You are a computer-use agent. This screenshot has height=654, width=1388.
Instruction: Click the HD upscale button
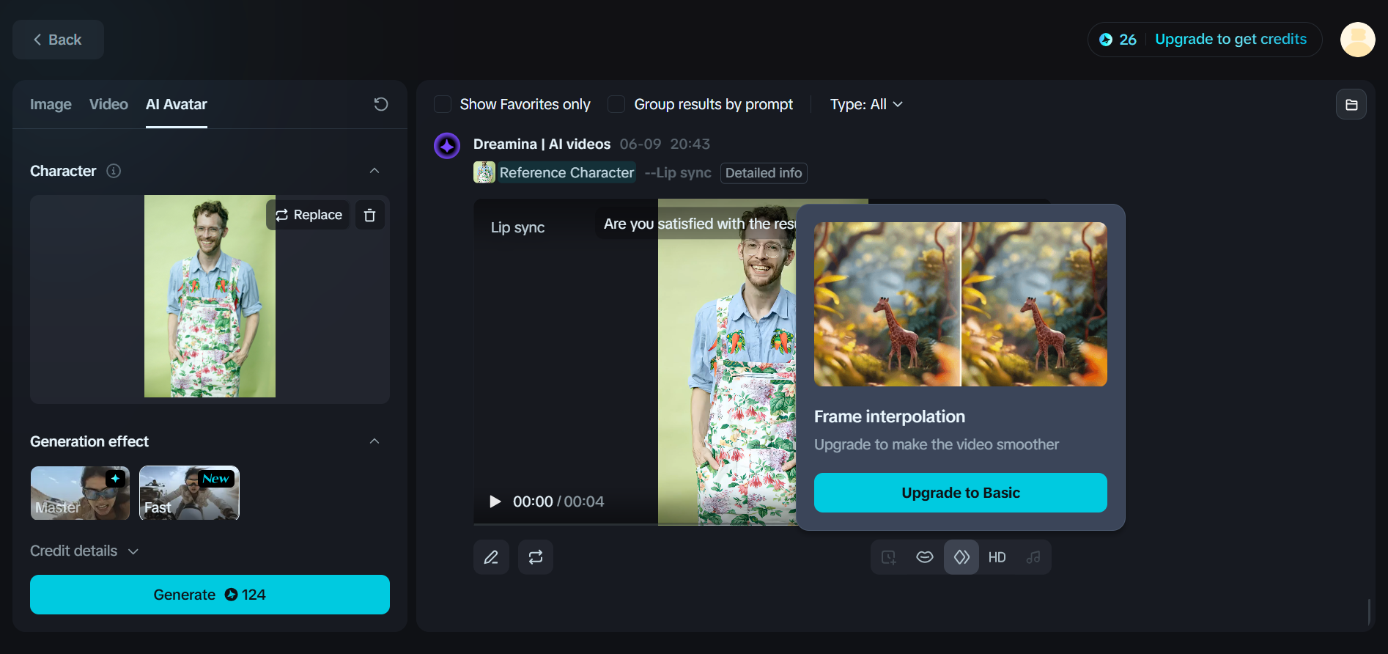tap(997, 557)
